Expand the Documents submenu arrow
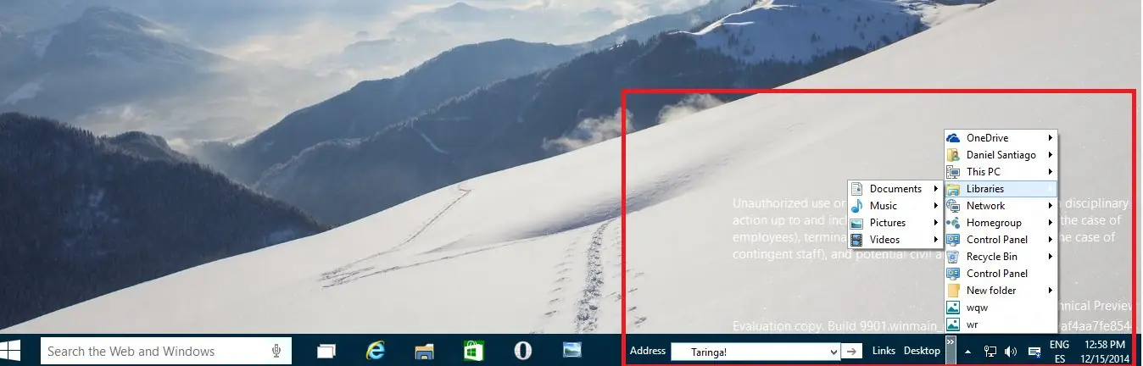The height and width of the screenshot is (366, 1143). coord(936,189)
